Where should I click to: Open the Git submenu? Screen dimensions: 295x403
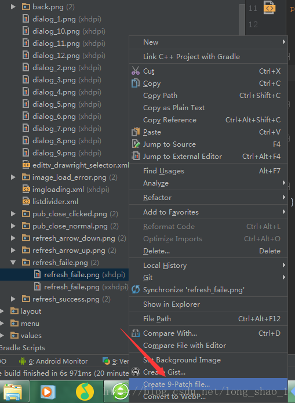pyautogui.click(x=208, y=277)
